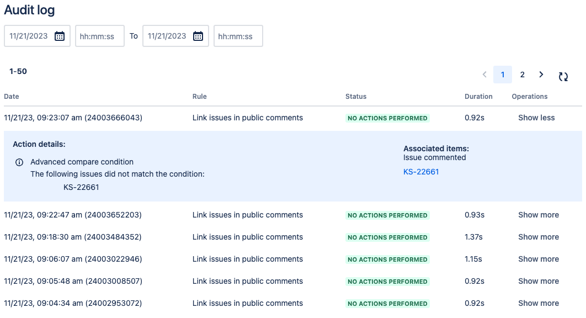Click the refresh audit log icon

pyautogui.click(x=563, y=77)
